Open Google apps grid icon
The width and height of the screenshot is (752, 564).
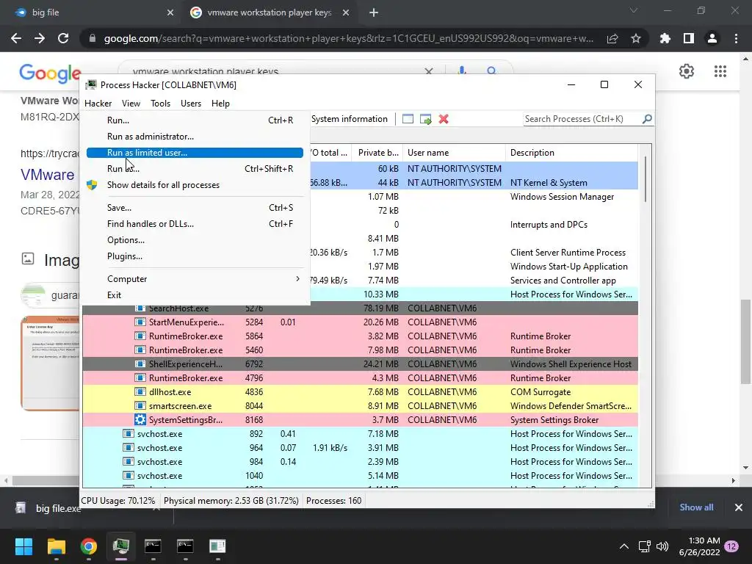click(x=720, y=71)
